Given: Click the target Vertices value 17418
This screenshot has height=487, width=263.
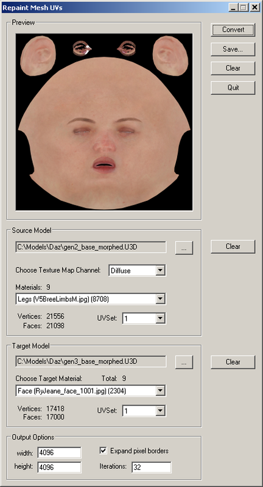Looking at the screenshot, I should [x=55, y=408].
